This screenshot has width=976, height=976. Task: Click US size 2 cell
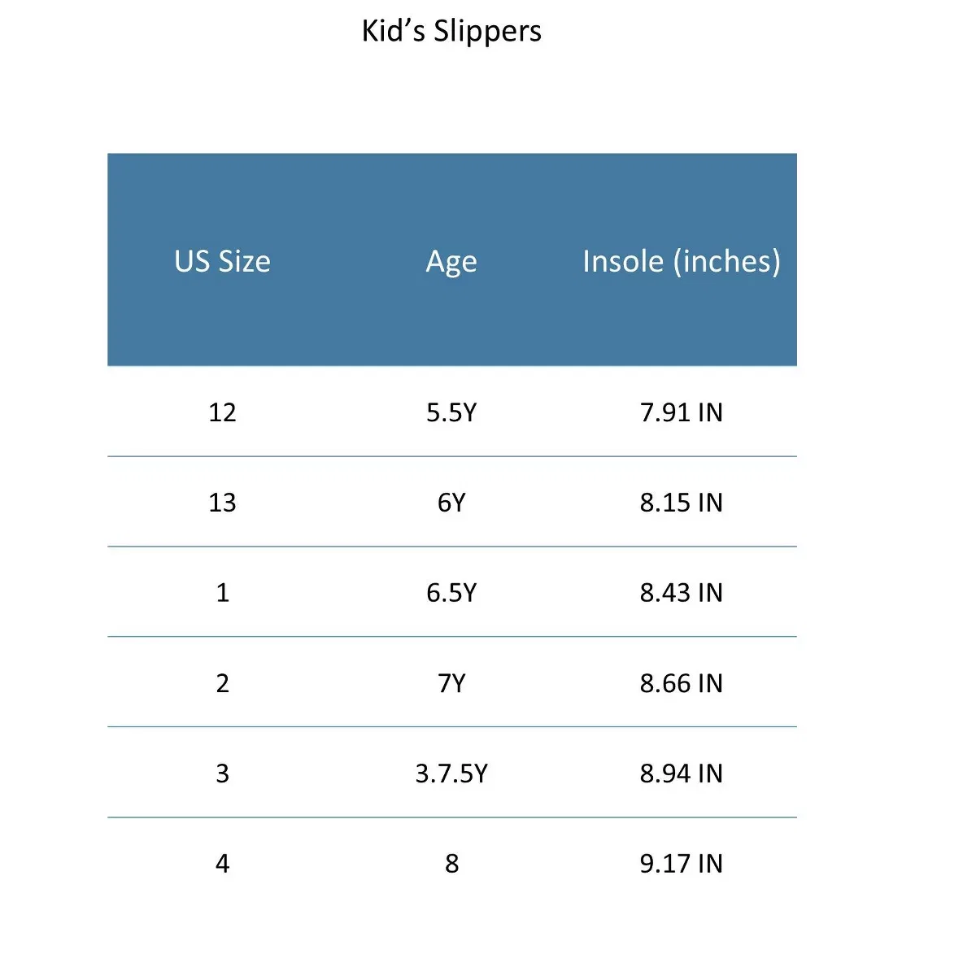click(x=222, y=683)
